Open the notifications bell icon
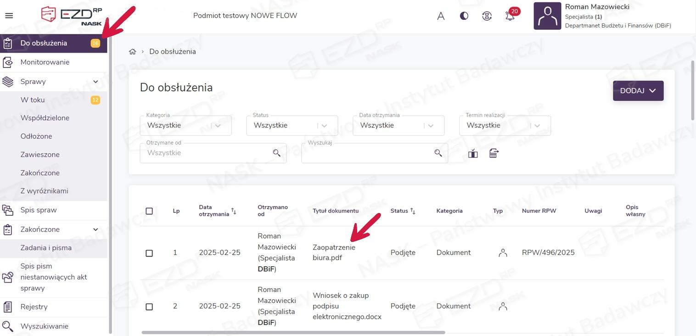 (510, 16)
